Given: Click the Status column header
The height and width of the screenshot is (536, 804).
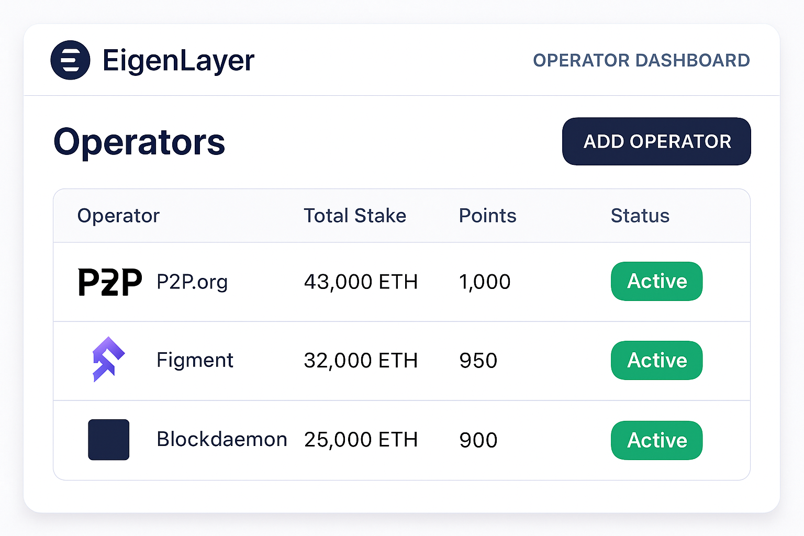Looking at the screenshot, I should [640, 216].
